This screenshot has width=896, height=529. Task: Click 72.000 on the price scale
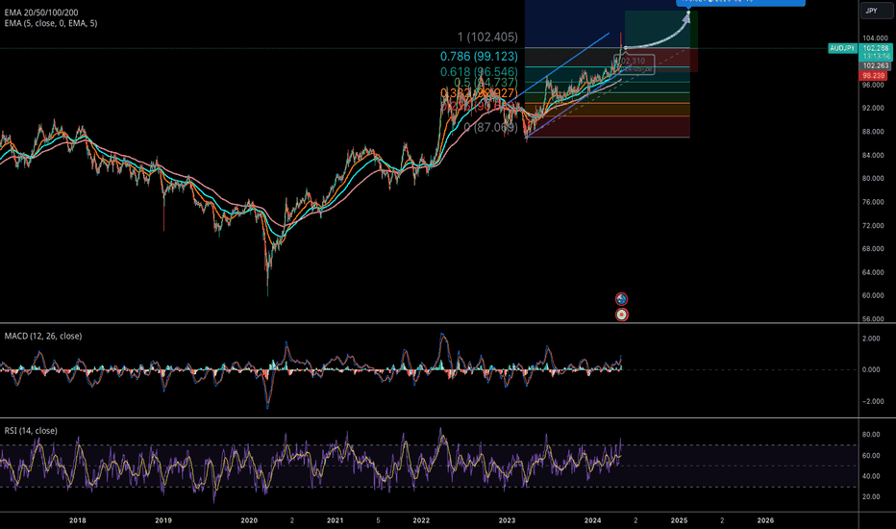tap(873, 225)
